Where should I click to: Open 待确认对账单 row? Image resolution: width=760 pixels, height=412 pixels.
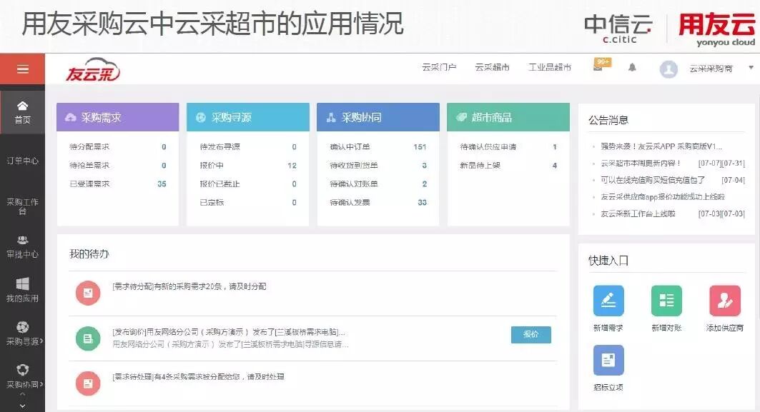point(378,184)
